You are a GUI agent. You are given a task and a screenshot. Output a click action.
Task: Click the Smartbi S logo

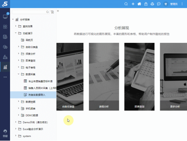[5, 4]
